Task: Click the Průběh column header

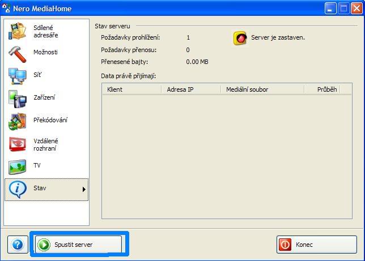Action: [x=327, y=89]
